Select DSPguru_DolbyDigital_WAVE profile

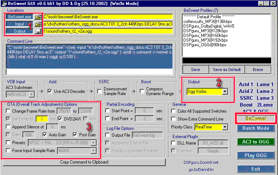209,26
